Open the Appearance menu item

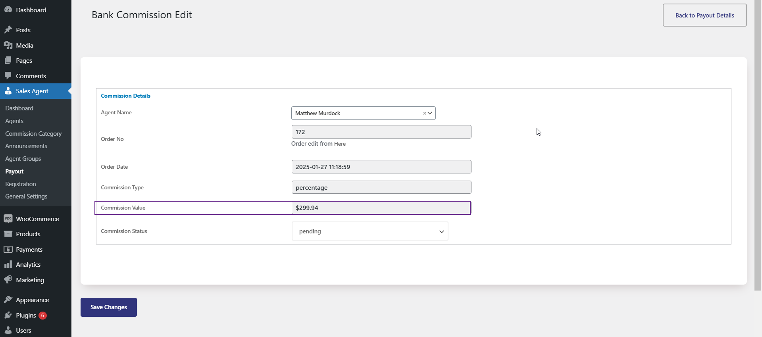tap(32, 300)
